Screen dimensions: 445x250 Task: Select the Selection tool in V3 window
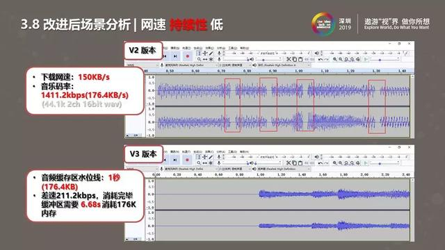click(199, 157)
